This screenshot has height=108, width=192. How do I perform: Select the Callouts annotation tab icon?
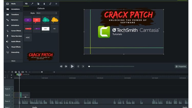26,4
